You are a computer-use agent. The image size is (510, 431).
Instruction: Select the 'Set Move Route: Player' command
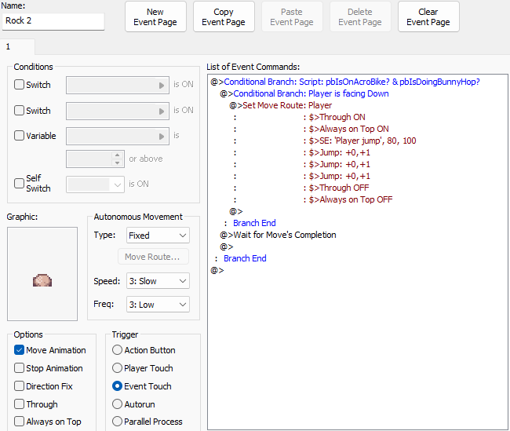pyautogui.click(x=281, y=105)
